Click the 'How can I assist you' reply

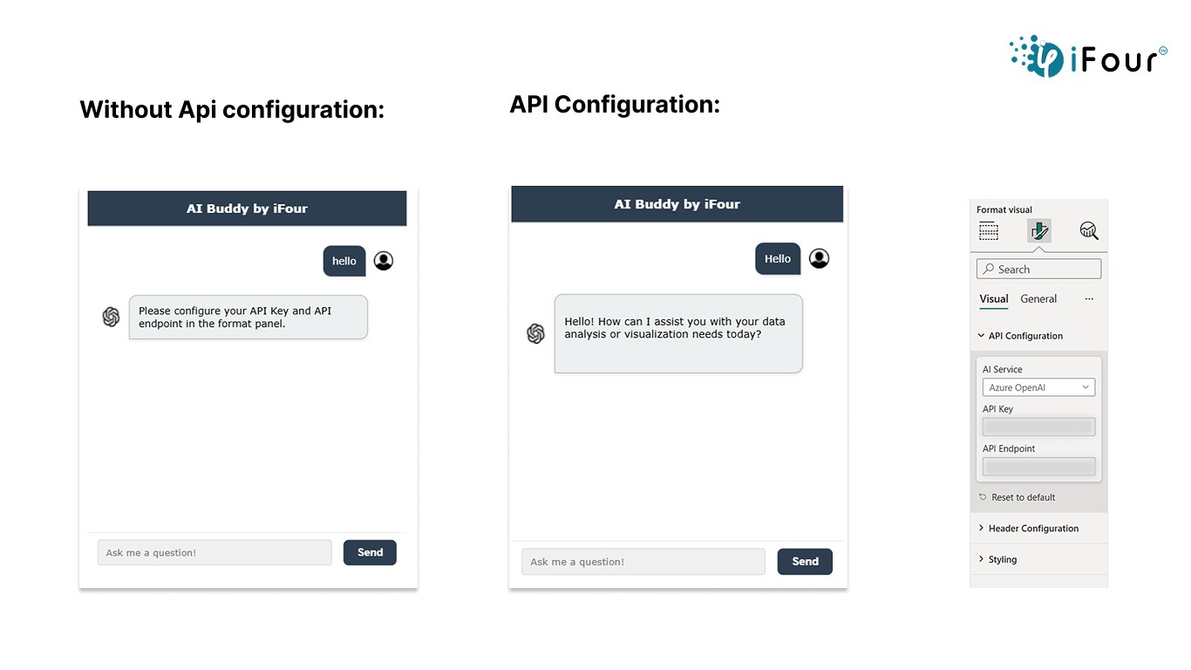[x=678, y=334]
